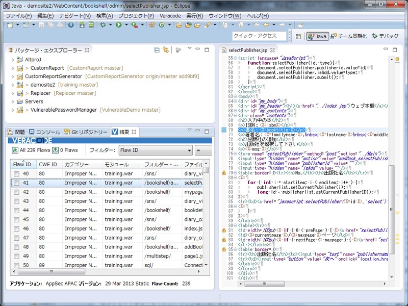Click the New file toolbar icon

click(x=10, y=25)
